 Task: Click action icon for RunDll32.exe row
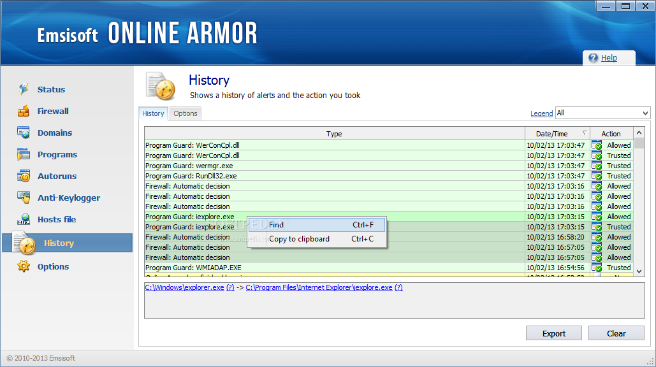click(x=597, y=176)
